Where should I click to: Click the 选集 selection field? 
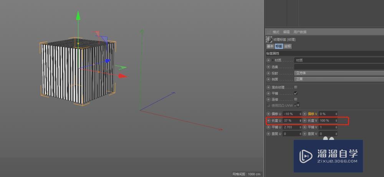[x=339, y=67]
